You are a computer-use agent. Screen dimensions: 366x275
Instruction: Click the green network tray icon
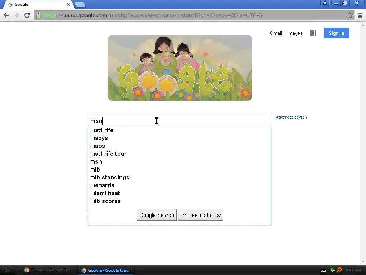(332, 270)
